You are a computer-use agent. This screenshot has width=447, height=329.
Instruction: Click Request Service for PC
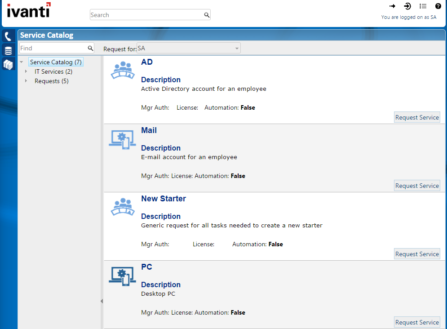417,322
